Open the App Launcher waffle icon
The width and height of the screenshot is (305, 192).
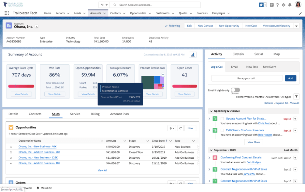point(6,13)
